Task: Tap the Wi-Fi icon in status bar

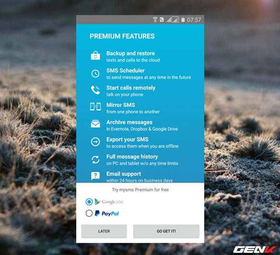Action: click(x=155, y=20)
